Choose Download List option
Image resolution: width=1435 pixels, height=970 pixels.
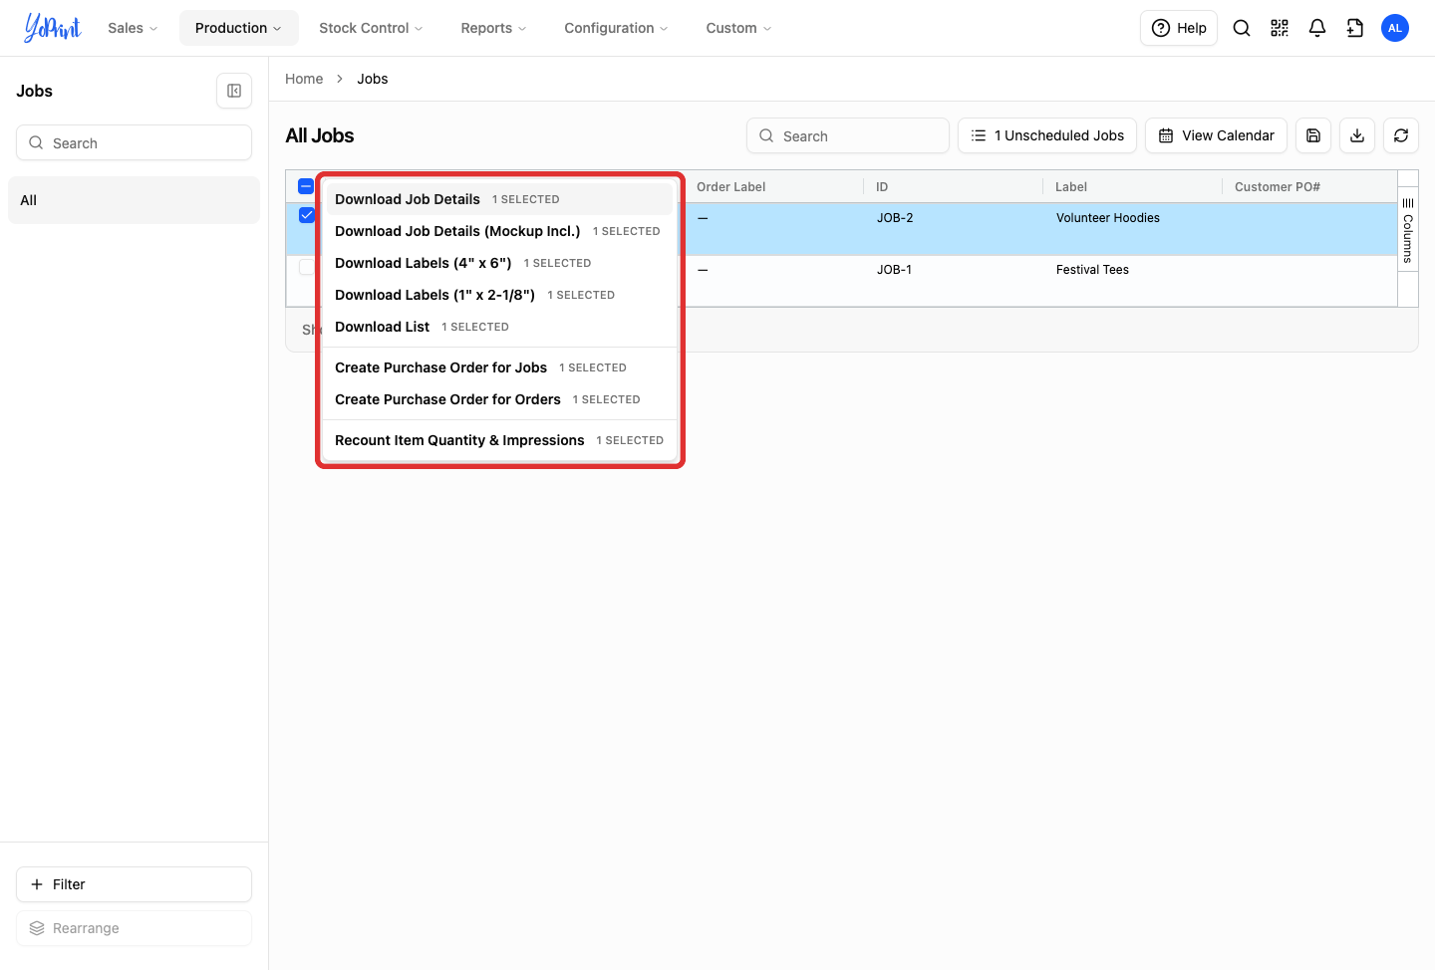[500, 327]
